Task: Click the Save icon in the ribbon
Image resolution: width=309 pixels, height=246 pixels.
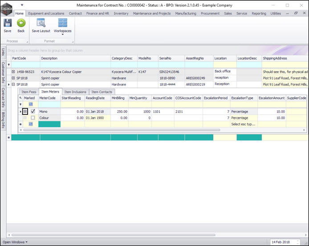Action: tap(8, 23)
